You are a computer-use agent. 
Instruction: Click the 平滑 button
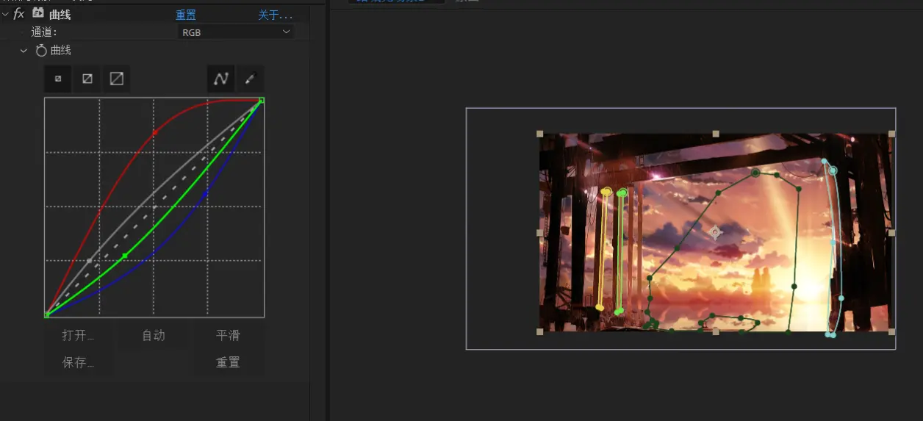pos(228,335)
